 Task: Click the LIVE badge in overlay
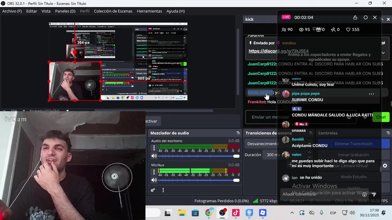286,17
